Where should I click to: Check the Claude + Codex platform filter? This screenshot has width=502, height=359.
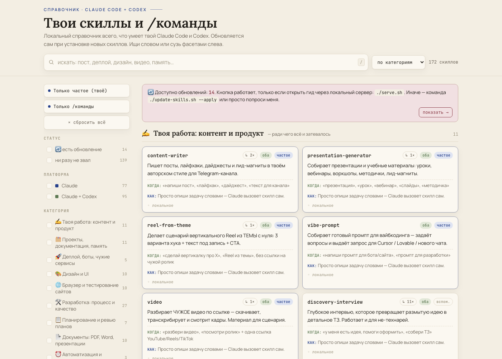pos(49,196)
